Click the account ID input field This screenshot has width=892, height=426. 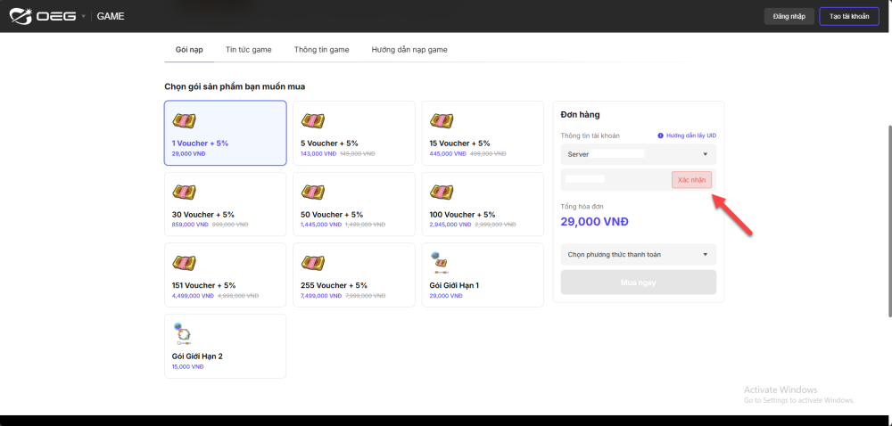tap(615, 180)
